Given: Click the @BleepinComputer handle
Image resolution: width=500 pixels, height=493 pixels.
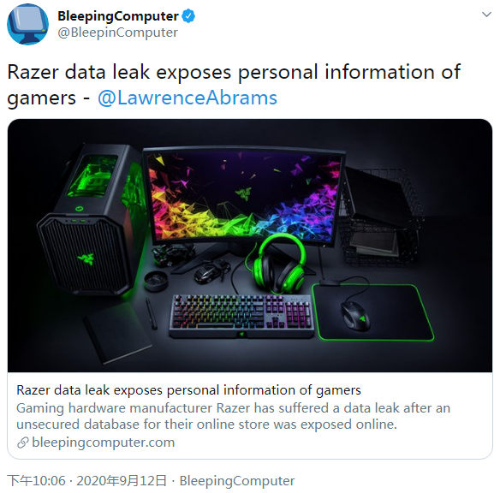Looking at the screenshot, I should [117, 33].
